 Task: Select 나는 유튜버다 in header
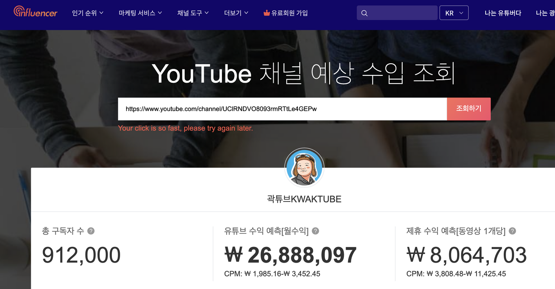click(503, 13)
